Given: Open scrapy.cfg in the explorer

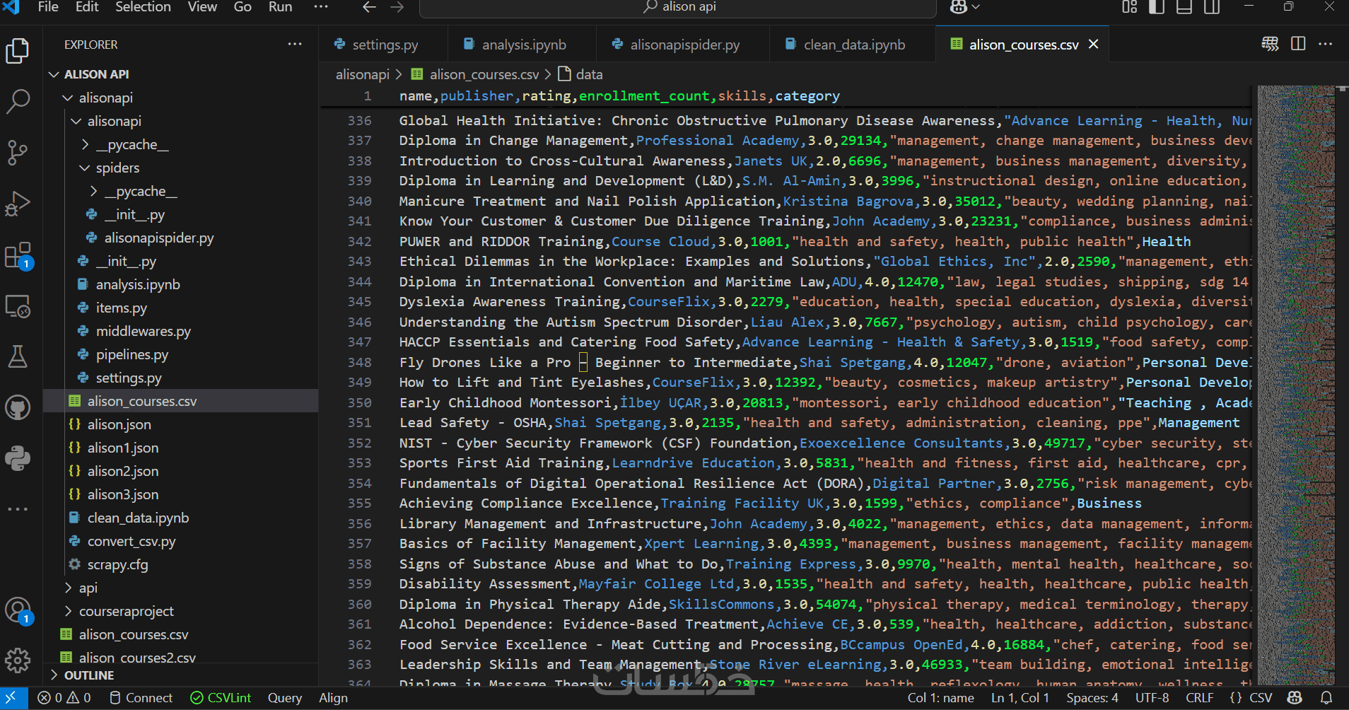Looking at the screenshot, I should [x=117, y=564].
